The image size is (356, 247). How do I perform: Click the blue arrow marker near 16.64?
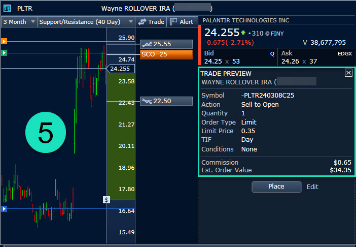[x=4, y=209]
